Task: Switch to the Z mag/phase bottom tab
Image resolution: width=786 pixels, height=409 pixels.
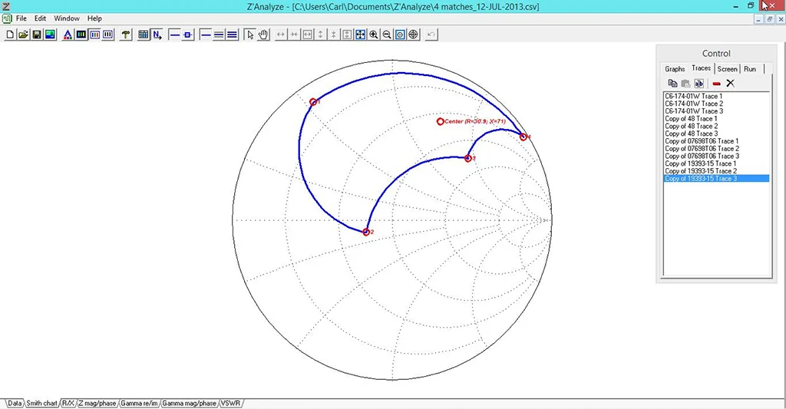Action: pos(97,403)
